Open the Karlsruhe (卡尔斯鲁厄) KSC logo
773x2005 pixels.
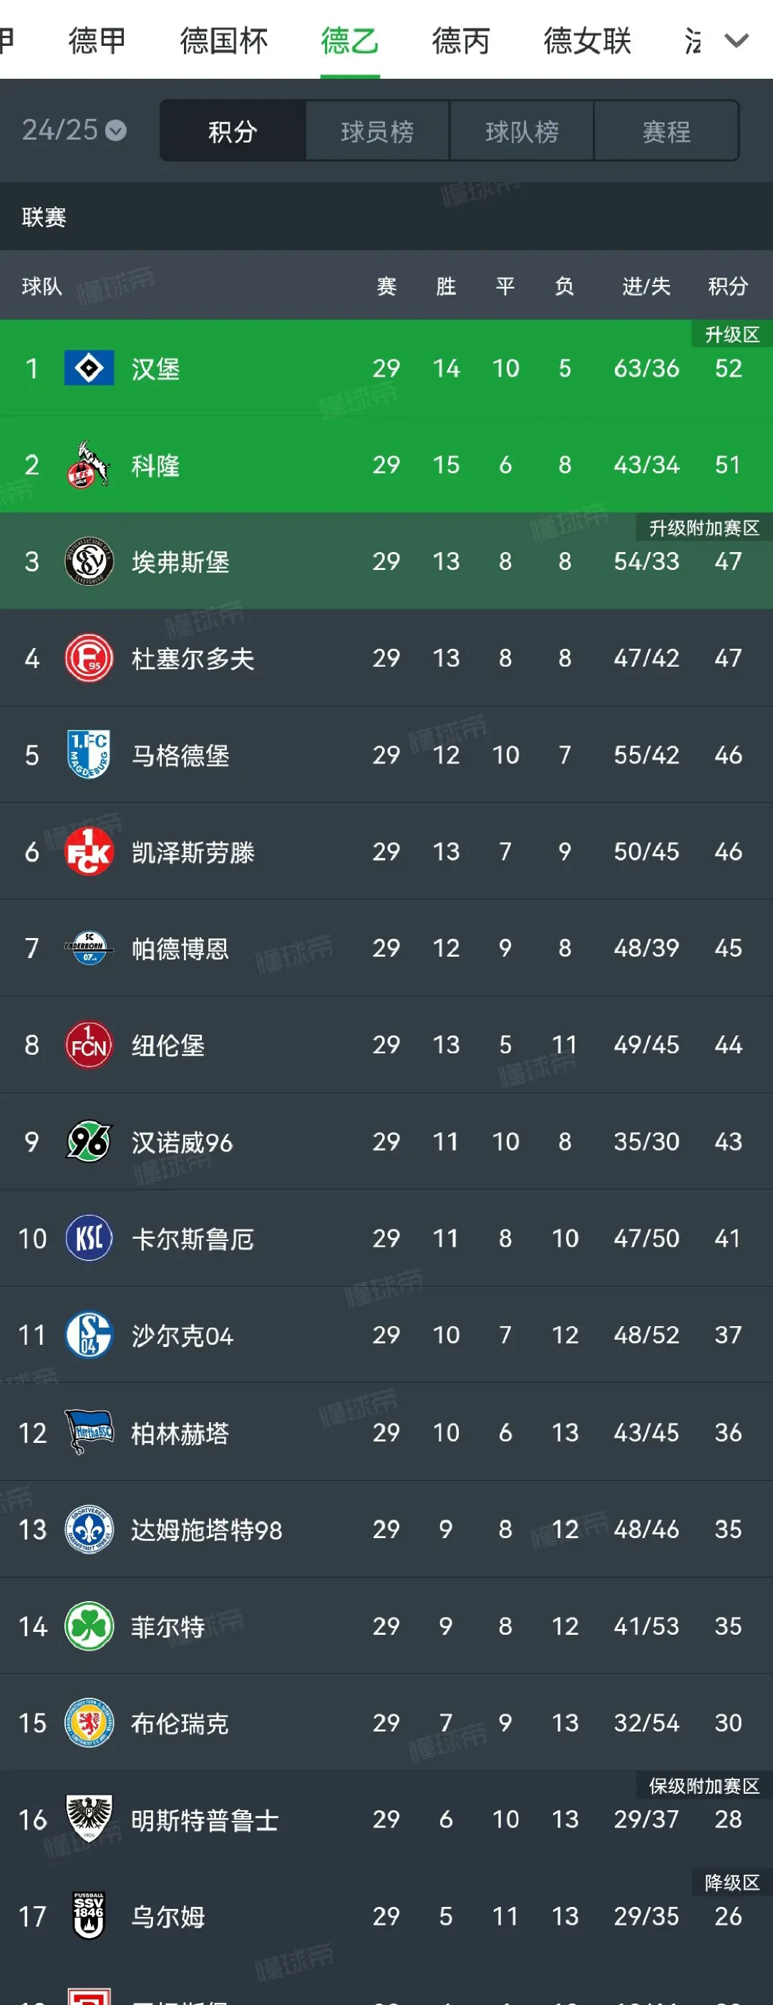click(89, 1237)
